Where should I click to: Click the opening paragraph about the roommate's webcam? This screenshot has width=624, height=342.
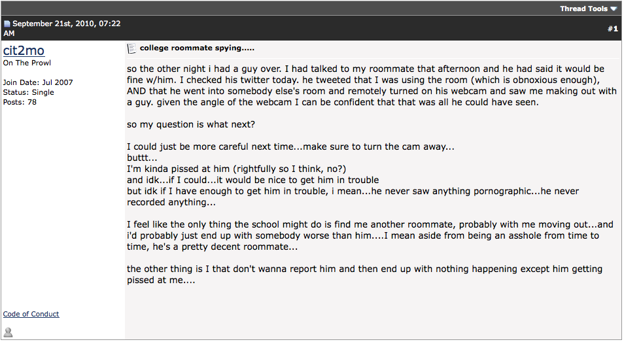coord(372,86)
